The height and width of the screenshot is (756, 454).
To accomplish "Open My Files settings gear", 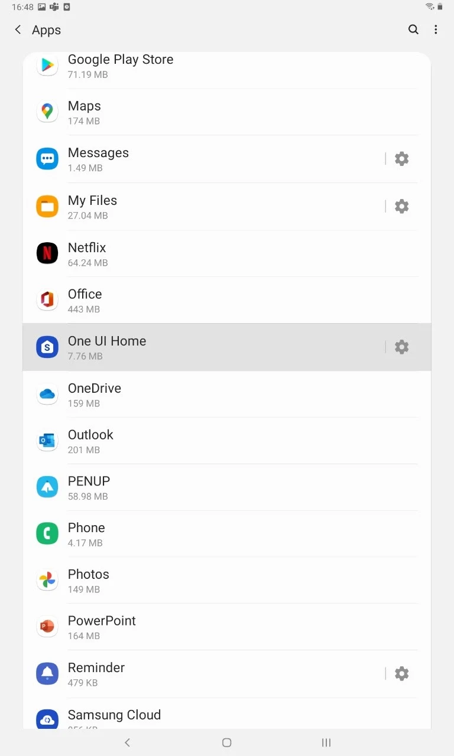I will (x=401, y=206).
